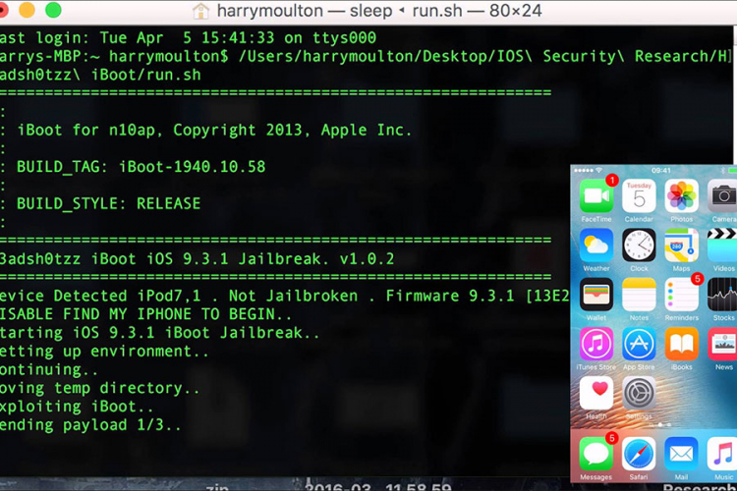
Task: Click the home screen page dots on phone
Action: click(660, 424)
